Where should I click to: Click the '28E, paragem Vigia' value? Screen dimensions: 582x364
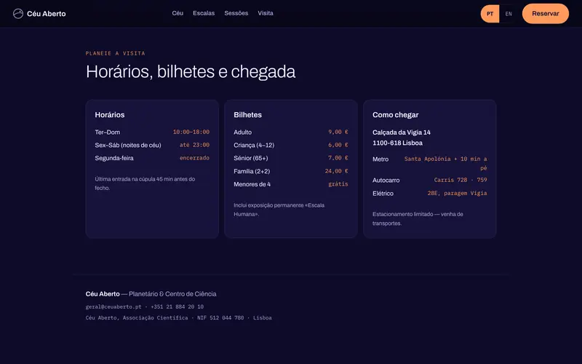(x=458, y=193)
